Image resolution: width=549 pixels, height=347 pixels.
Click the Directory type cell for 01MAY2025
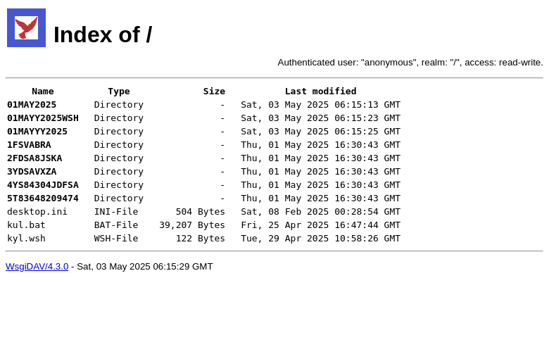[119, 105]
